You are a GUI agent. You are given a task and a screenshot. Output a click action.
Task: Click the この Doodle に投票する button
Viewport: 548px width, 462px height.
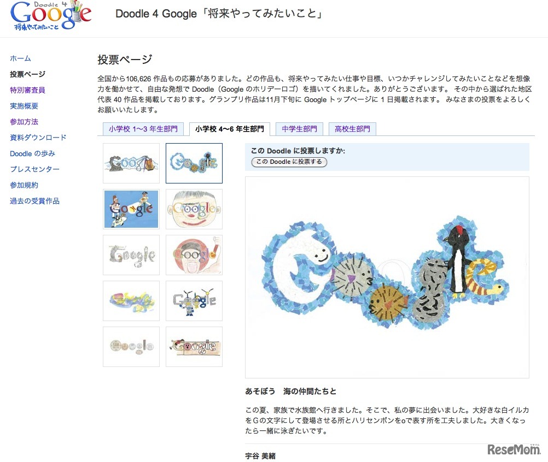click(x=289, y=162)
